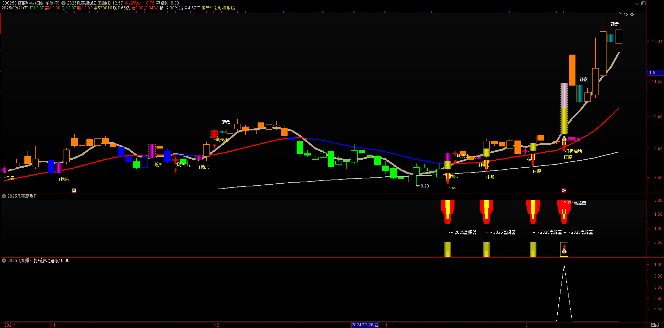Expand the 2025凡客高爆F indicator menu arrow
This screenshot has height=328, width=664.
(4, 196)
